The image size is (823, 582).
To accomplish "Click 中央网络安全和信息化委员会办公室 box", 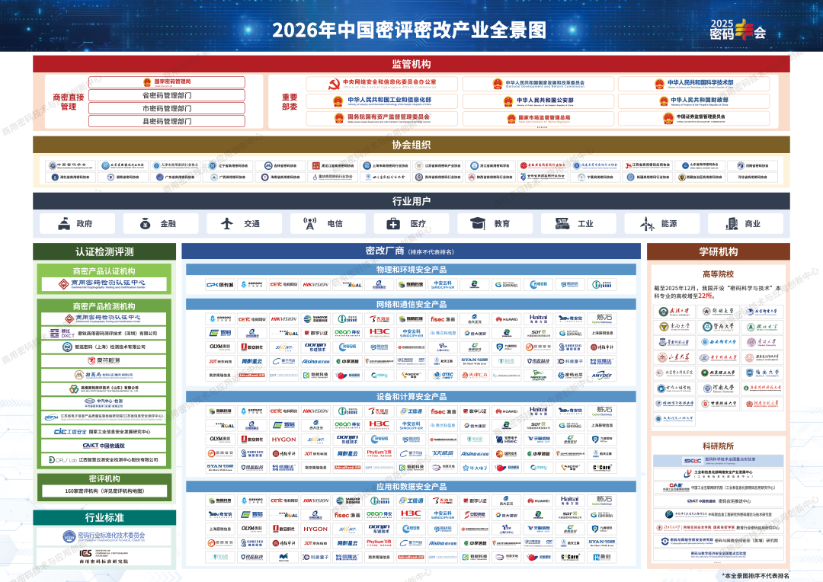I will (x=382, y=84).
